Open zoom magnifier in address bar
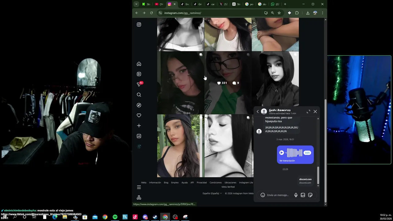The height and width of the screenshot is (221, 393). (x=272, y=13)
